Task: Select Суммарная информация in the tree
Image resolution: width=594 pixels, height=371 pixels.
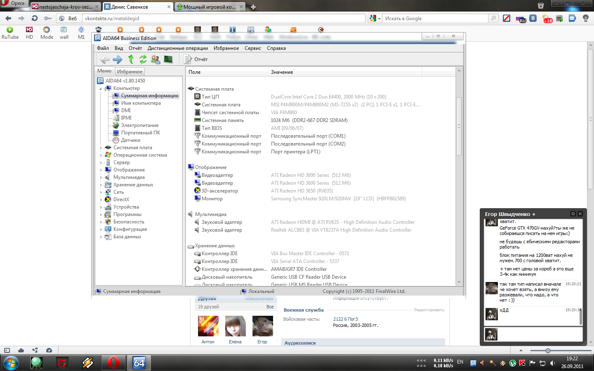Action: 149,96
